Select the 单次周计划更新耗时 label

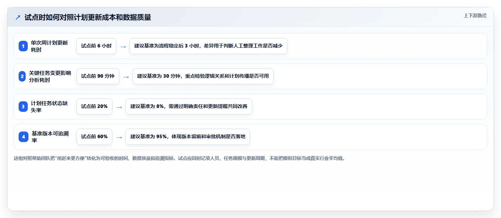coord(50,46)
